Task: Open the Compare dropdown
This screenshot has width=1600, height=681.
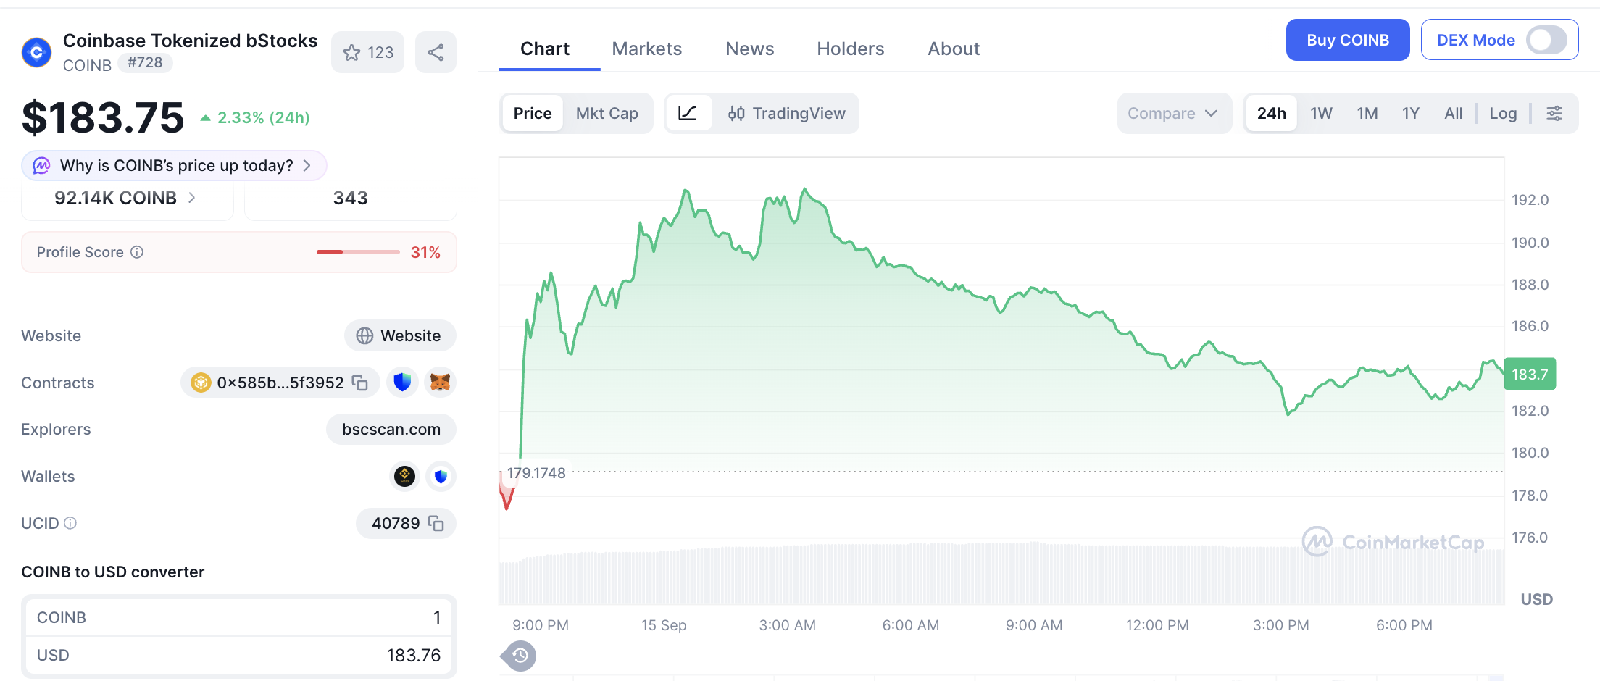Action: click(x=1174, y=113)
